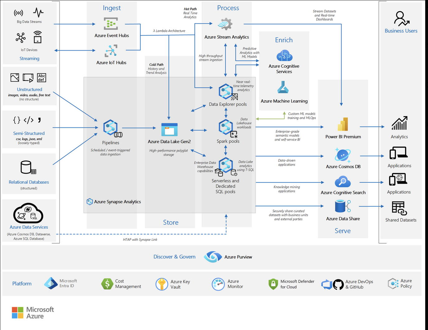Click the Azure Purview eye icon
This screenshot has height=330, width=428.
click(x=213, y=257)
